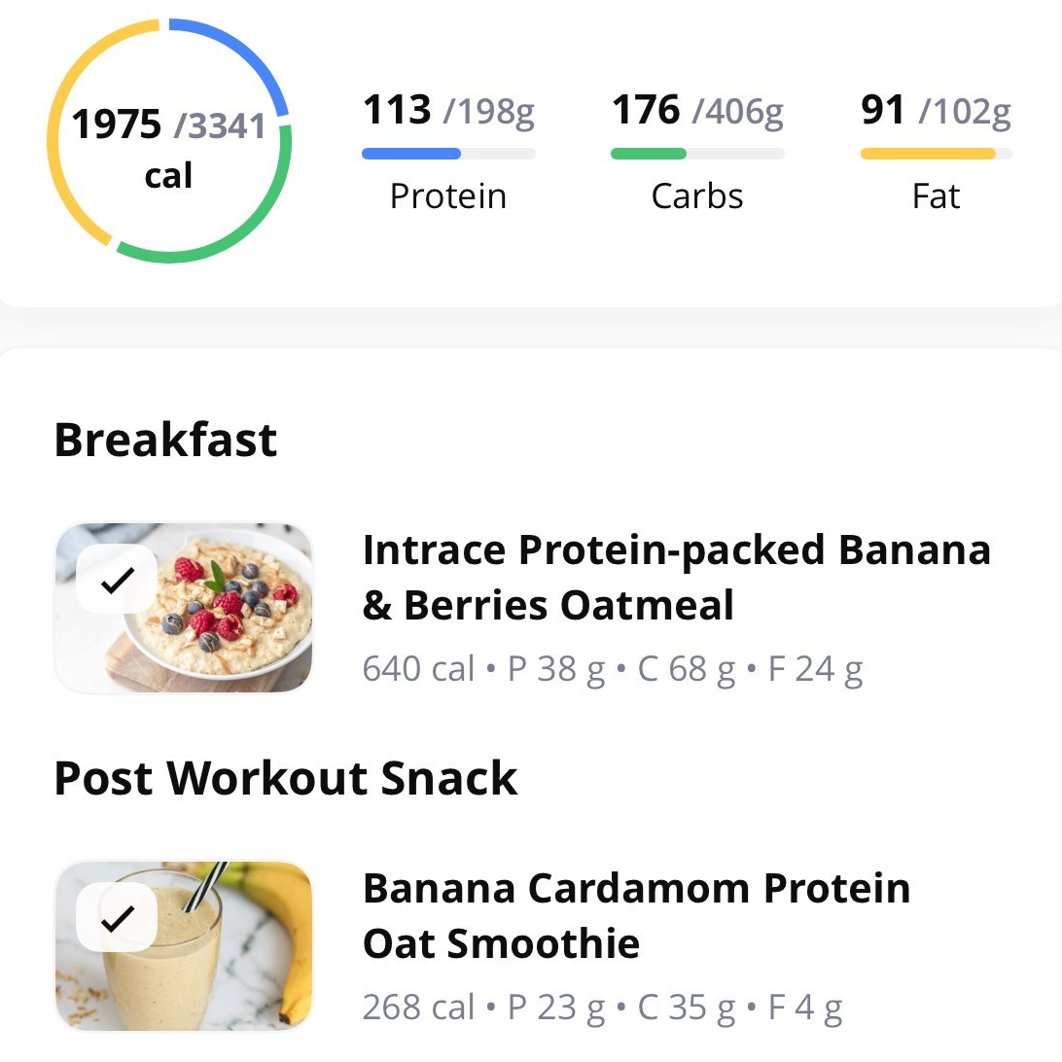This screenshot has height=1062, width=1062.
Task: Select the Breakfast section heading
Action: pos(165,440)
